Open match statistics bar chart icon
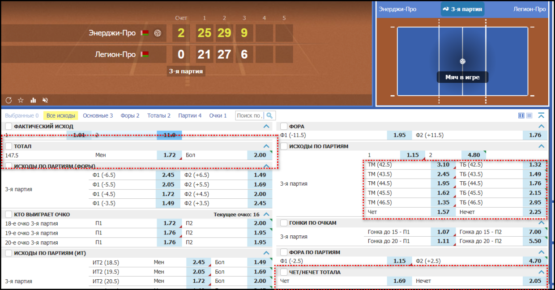555x290 pixels. (33, 100)
